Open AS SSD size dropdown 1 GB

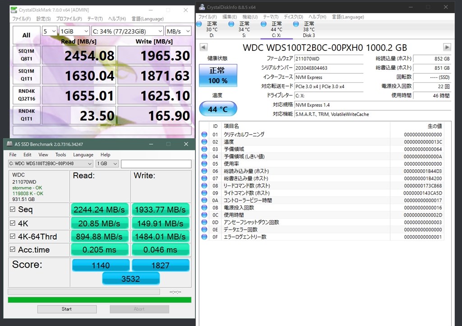(x=107, y=163)
